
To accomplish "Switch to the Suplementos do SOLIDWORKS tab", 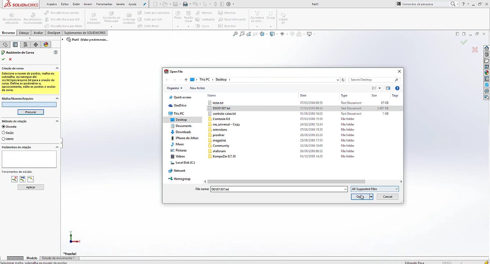I will (x=85, y=33).
